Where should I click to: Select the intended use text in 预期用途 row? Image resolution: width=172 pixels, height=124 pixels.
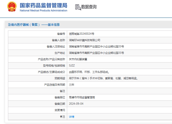[x=103, y=78]
